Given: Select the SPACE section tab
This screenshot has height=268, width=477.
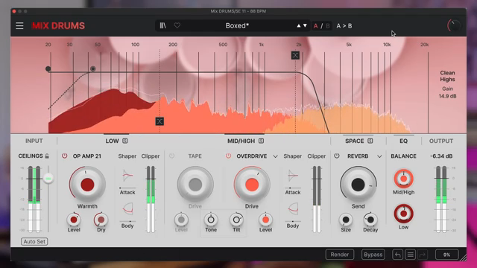Looking at the screenshot, I should tap(355, 141).
